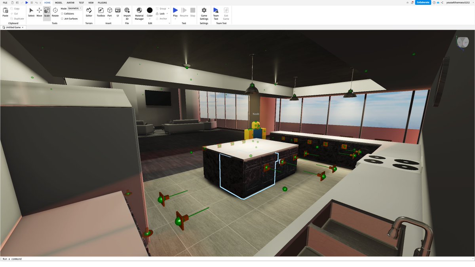The image size is (475, 267).
Task: Start a Team Test
Action: click(216, 13)
